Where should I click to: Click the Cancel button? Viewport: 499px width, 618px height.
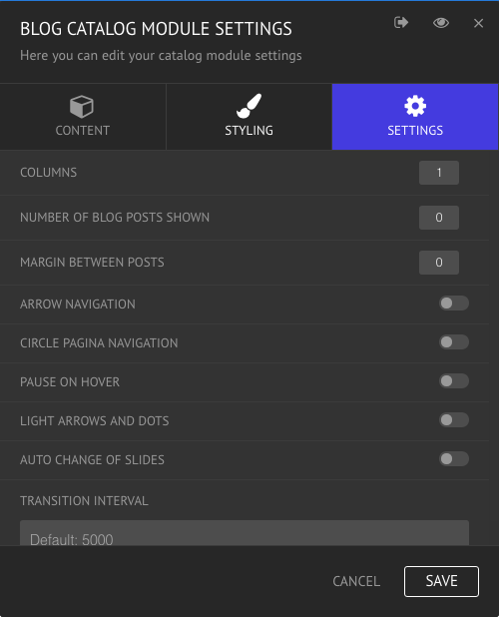point(356,581)
